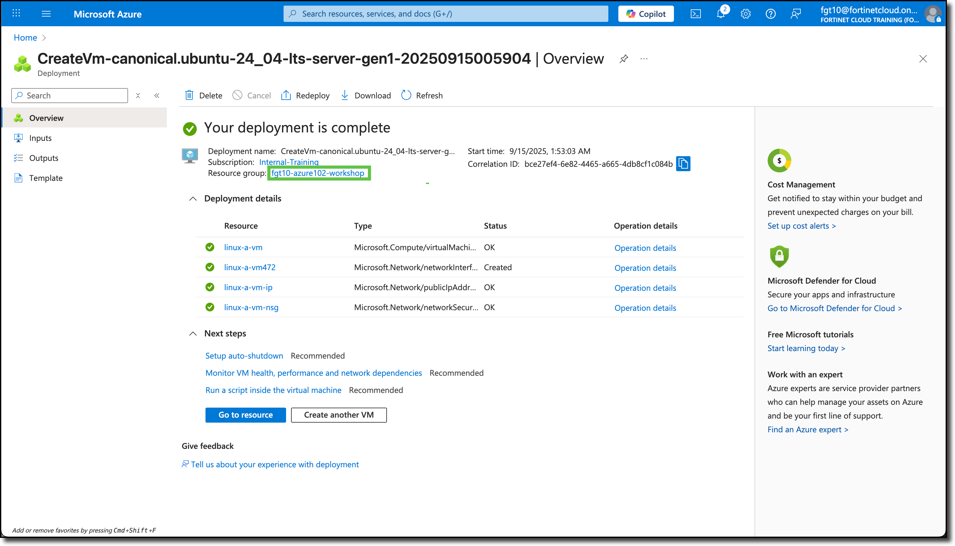This screenshot has width=955, height=546.
Task: Open the Azure Cloud Shell terminal
Action: click(695, 13)
